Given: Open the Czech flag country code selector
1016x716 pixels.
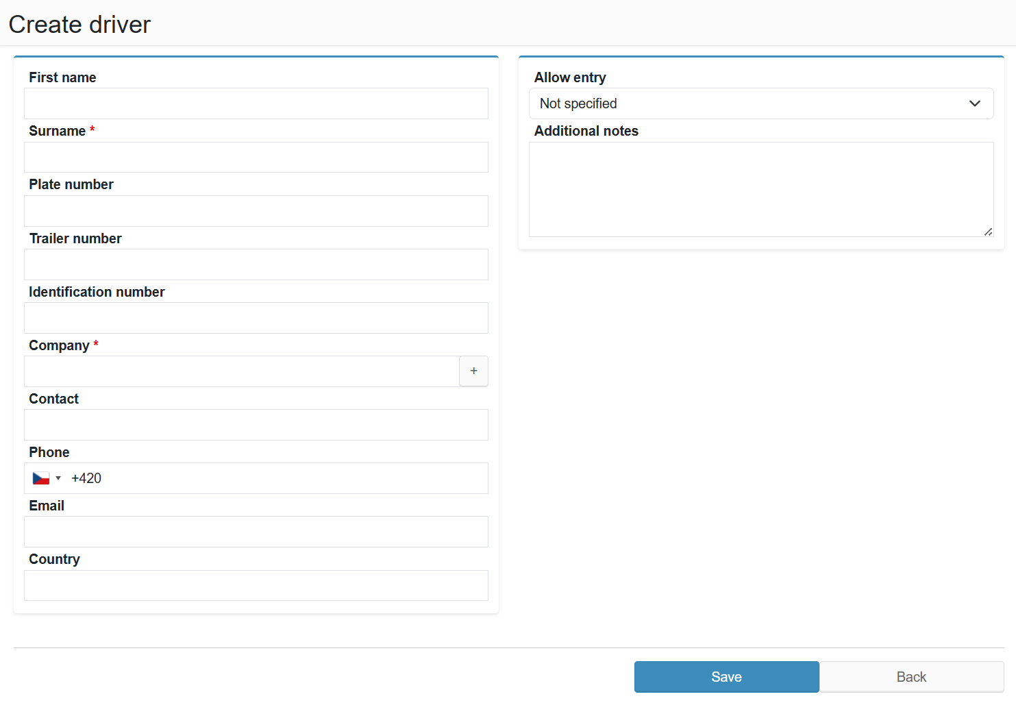Looking at the screenshot, I should tap(47, 478).
